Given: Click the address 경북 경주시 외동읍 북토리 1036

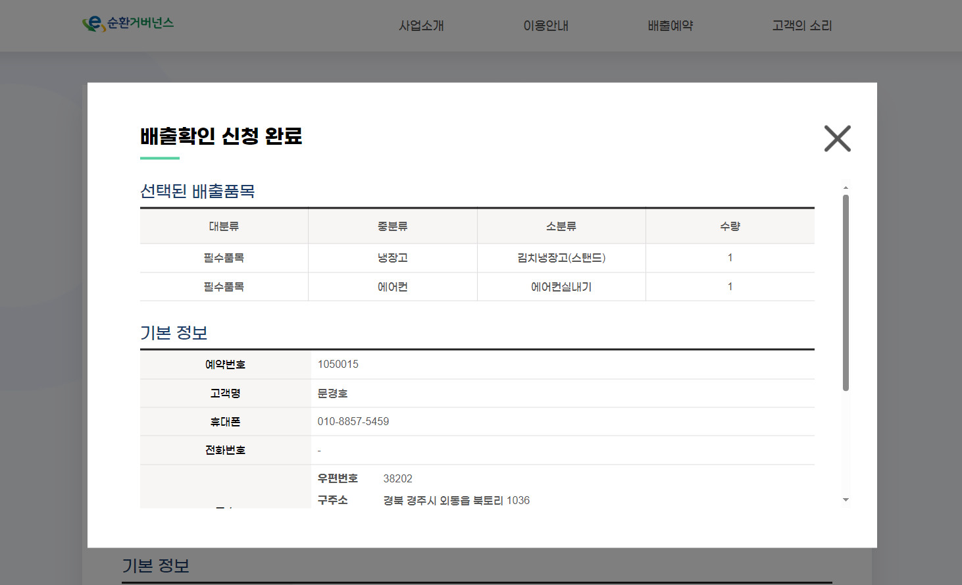Looking at the screenshot, I should click(x=457, y=501).
